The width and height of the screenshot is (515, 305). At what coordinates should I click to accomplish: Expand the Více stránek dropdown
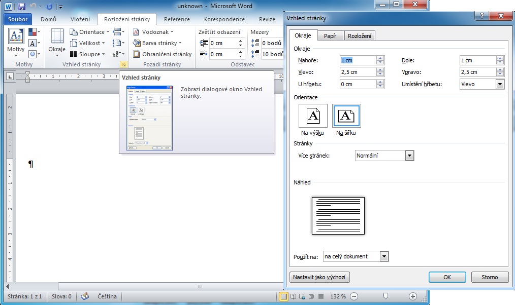click(x=410, y=156)
